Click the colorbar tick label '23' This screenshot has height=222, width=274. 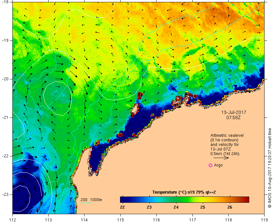coord(149,207)
